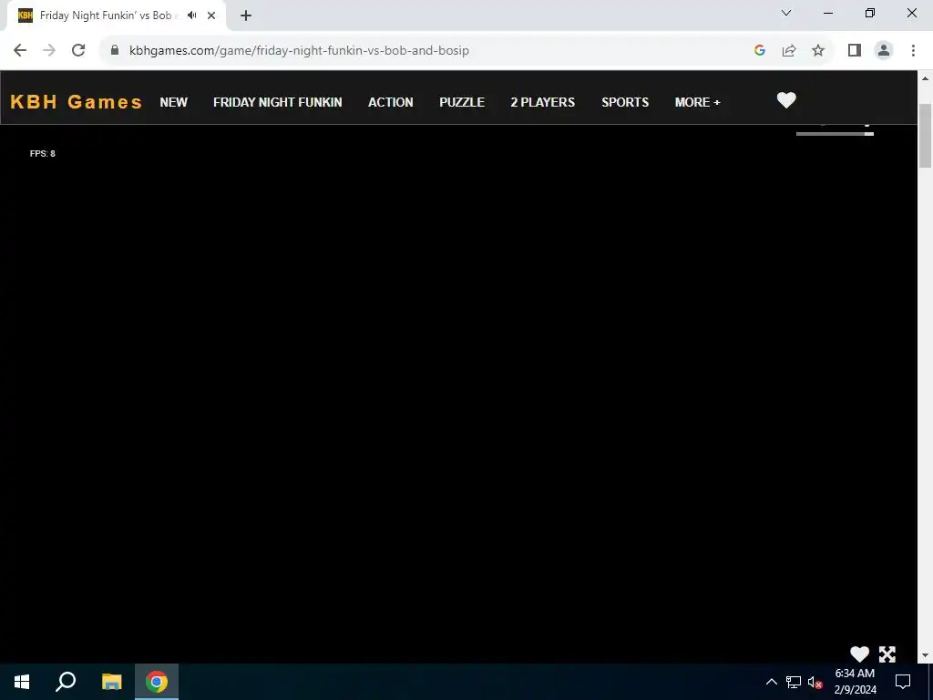Click the browser forward arrow
Viewport: 933px width, 700px height.
pyautogui.click(x=49, y=51)
